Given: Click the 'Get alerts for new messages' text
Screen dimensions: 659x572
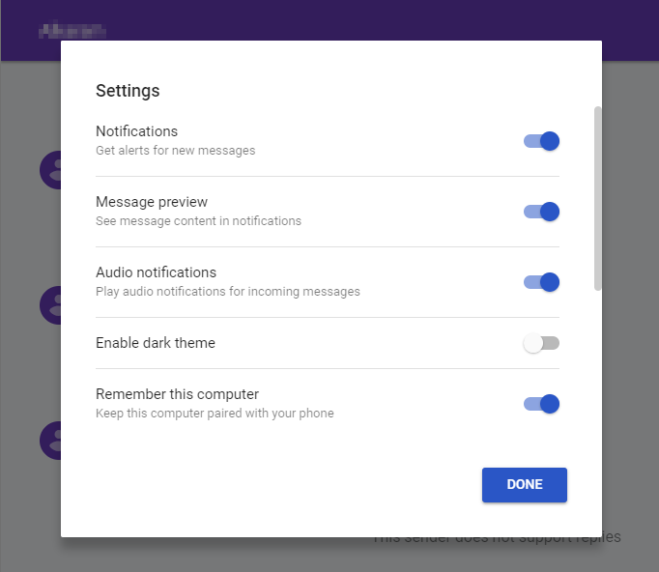Looking at the screenshot, I should 175,151.
